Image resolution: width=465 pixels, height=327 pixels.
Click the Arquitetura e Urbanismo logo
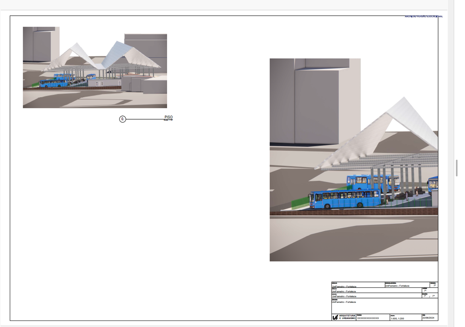(344, 317)
